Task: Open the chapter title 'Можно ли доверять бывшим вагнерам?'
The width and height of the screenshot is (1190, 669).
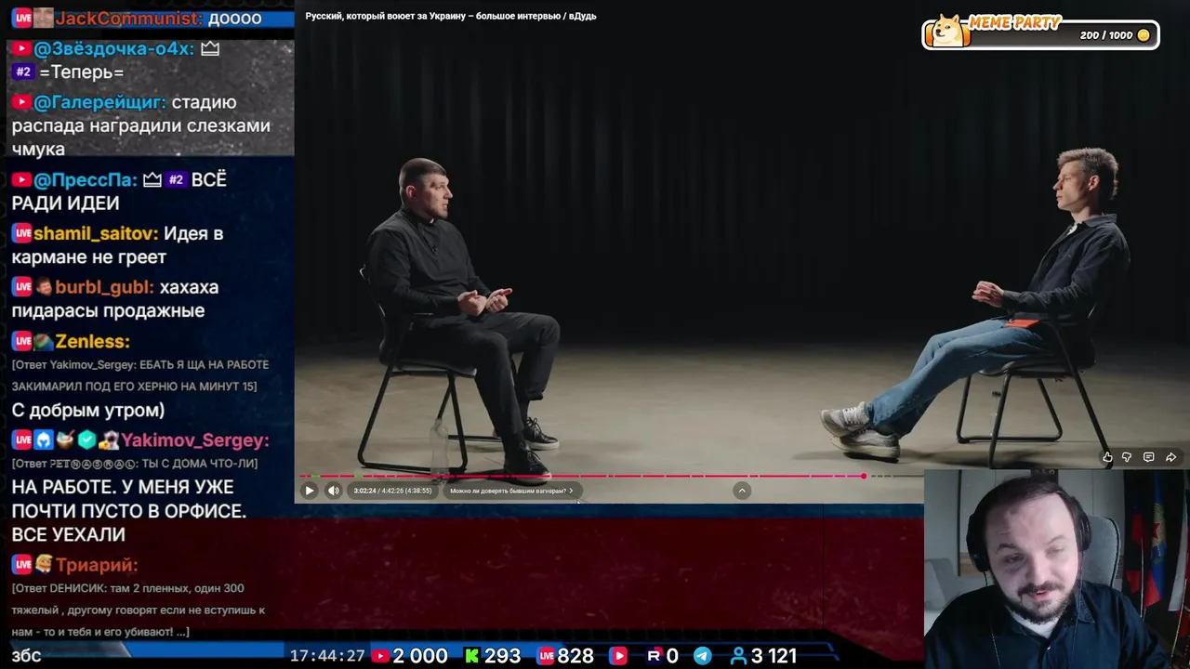Action: [511, 491]
